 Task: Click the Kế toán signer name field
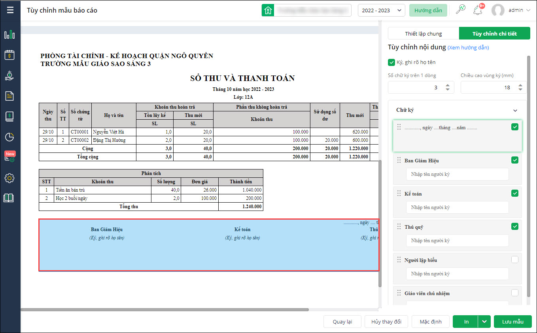(x=457, y=207)
